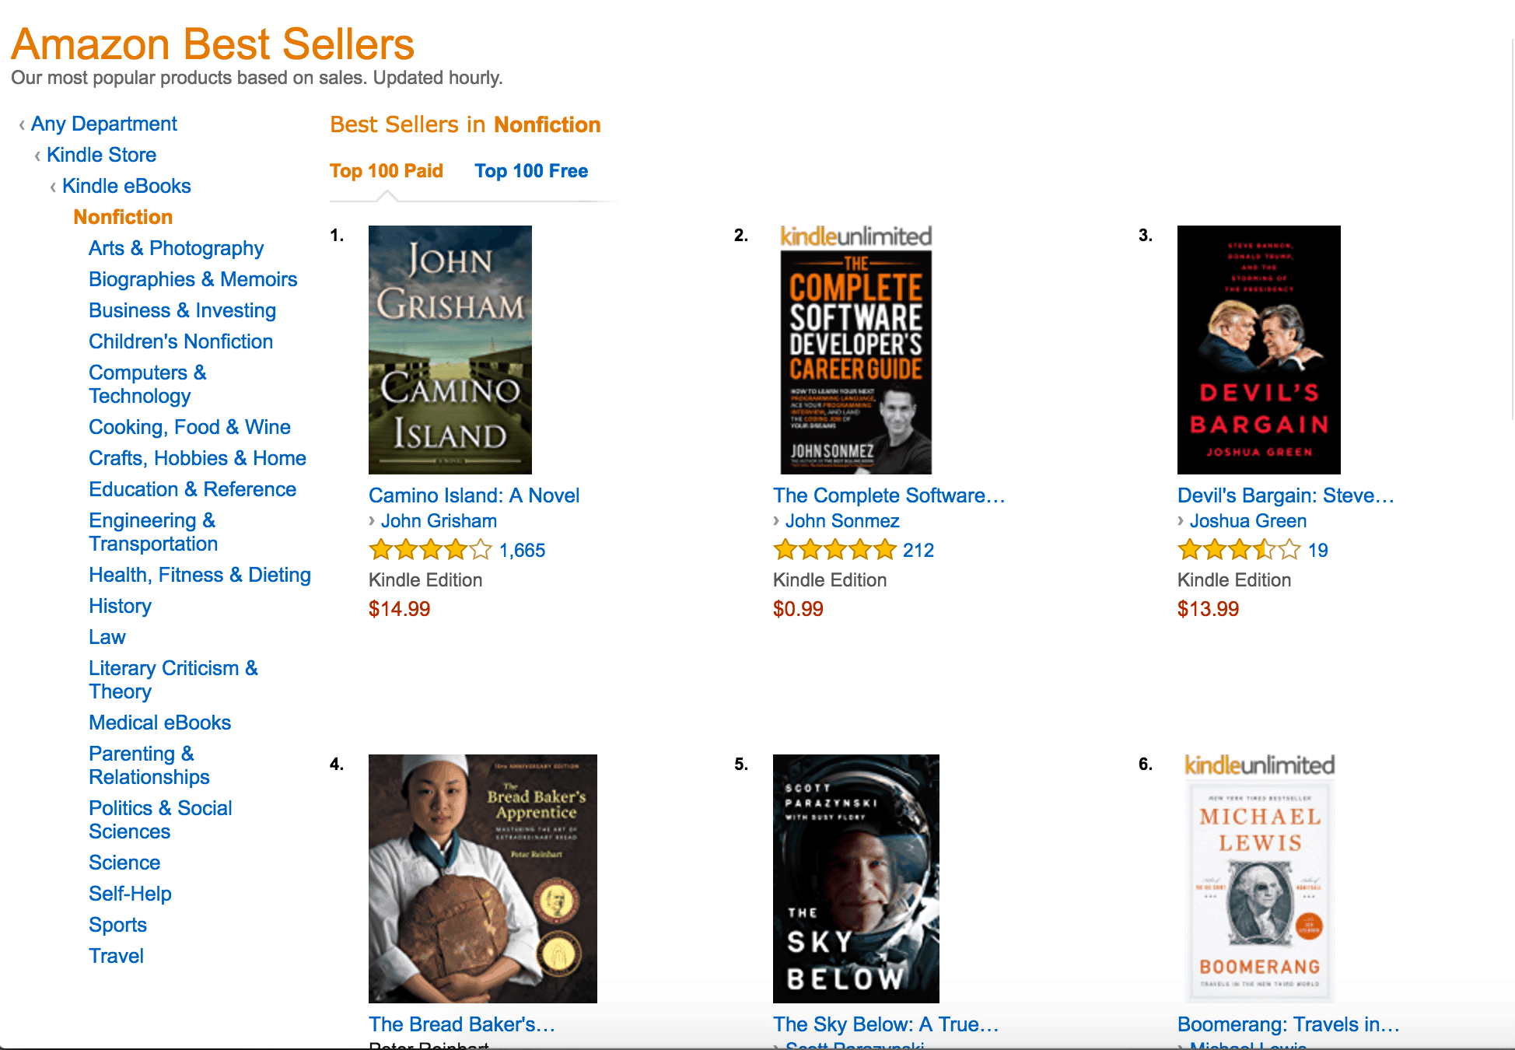Open The Bread Baker's Apprentice cover

tap(483, 879)
